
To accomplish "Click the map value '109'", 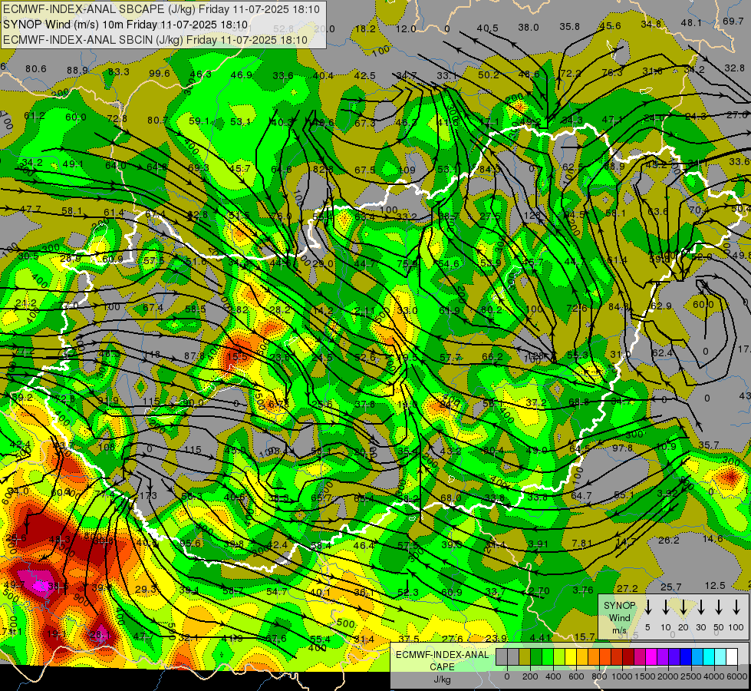I will tap(407, 170).
